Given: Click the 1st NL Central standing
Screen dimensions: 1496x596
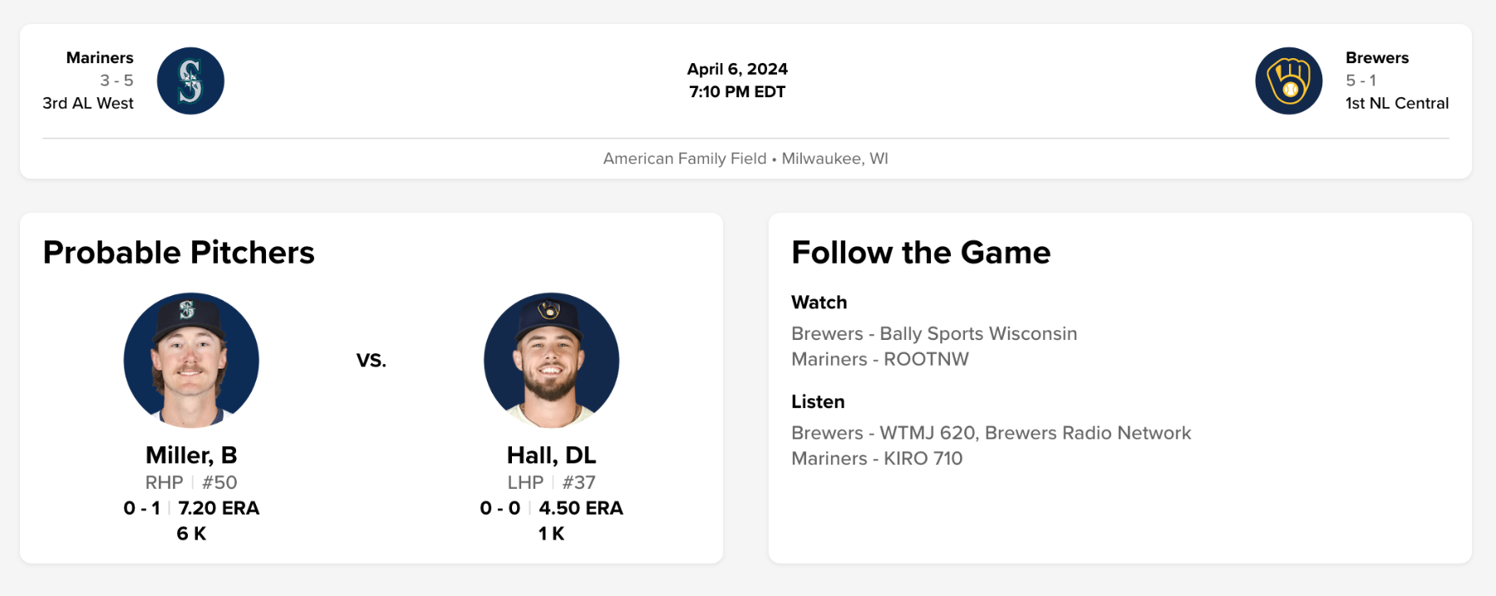Looking at the screenshot, I should 1396,103.
